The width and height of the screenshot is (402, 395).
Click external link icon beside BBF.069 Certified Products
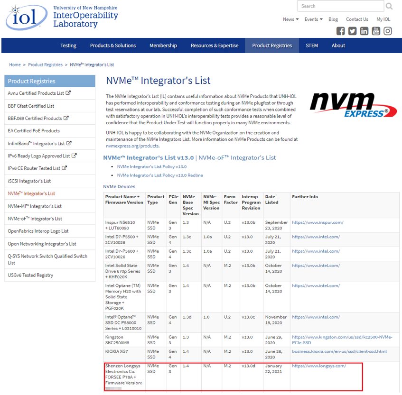[66, 118]
